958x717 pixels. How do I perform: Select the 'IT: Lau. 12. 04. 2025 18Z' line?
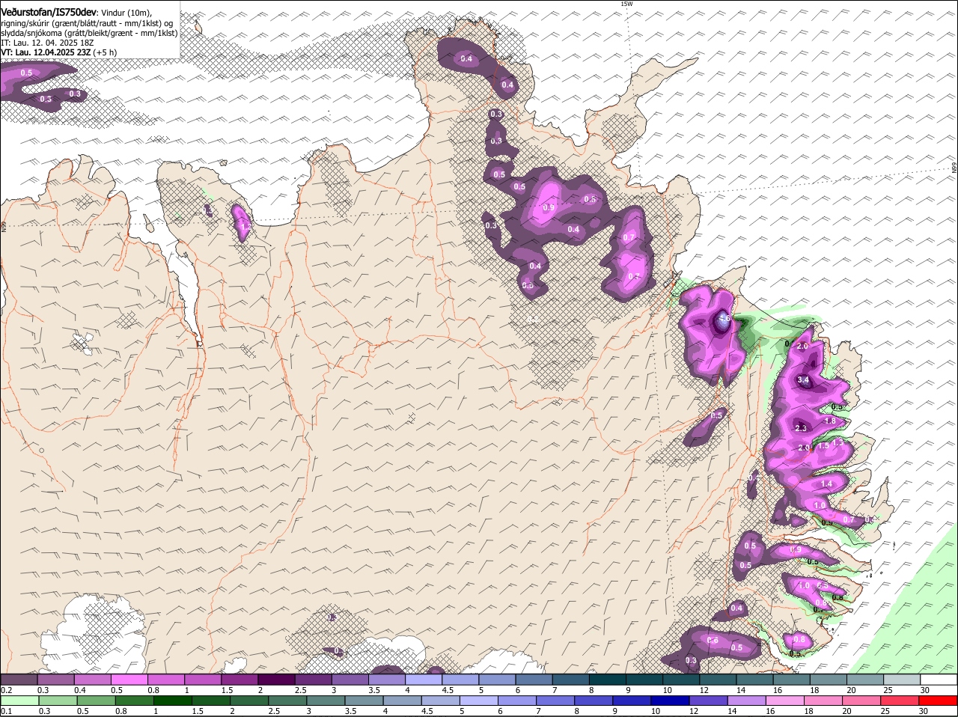pos(47,43)
